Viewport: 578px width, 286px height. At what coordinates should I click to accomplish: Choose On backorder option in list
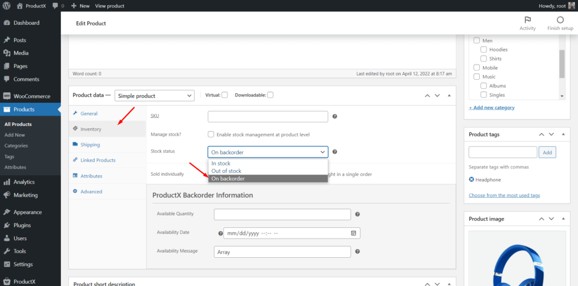click(x=268, y=179)
